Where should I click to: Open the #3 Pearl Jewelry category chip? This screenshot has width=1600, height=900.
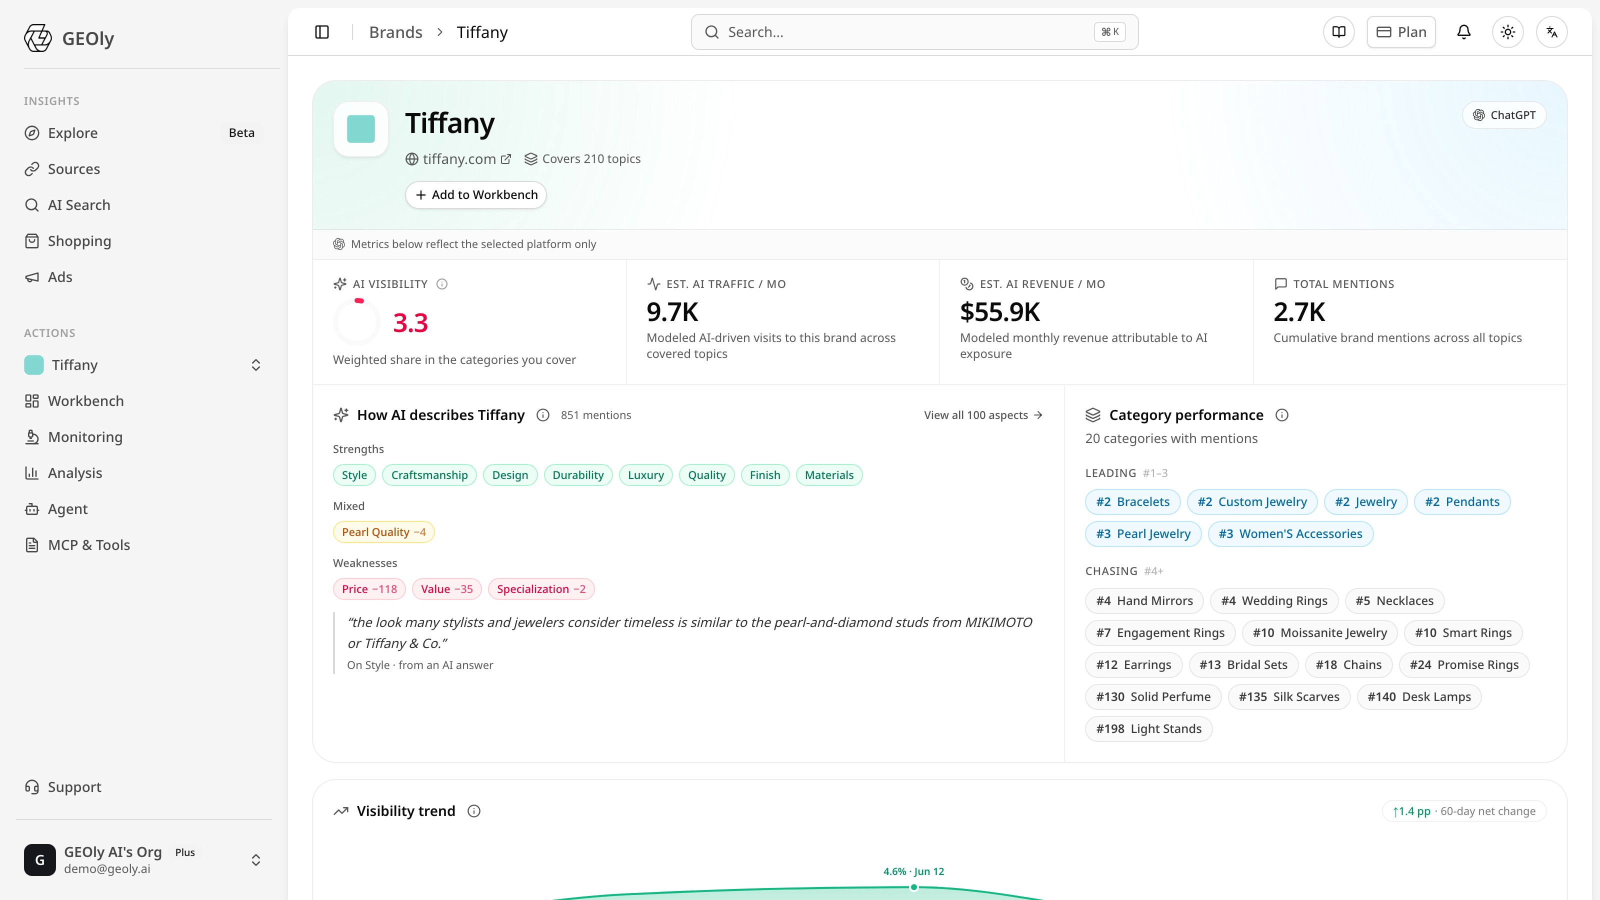1143,534
